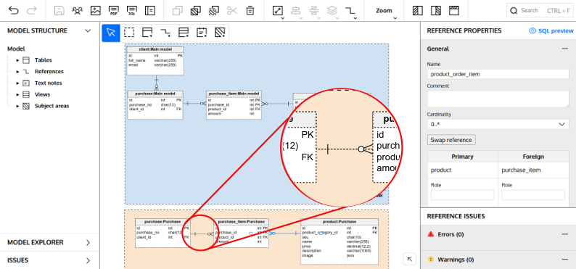This screenshot has height=269, width=576.
Task: Click the scissors cut icon
Action: pos(232,11)
